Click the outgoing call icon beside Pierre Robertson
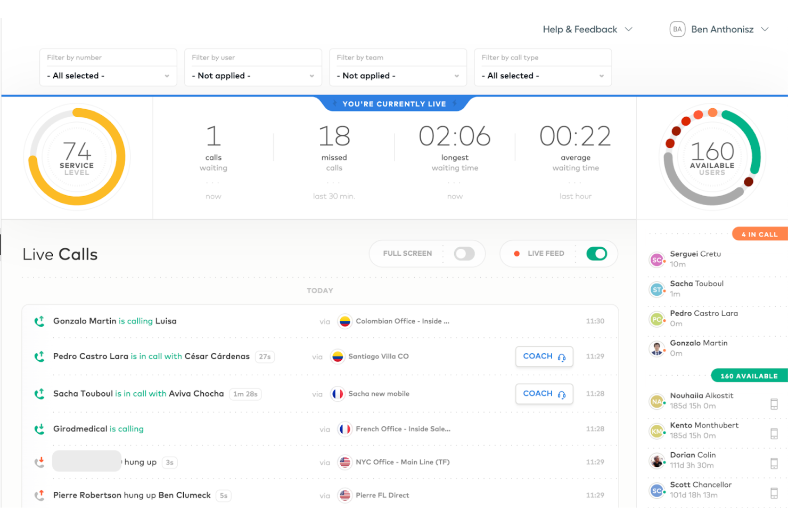The width and height of the screenshot is (788, 526). [x=38, y=495]
